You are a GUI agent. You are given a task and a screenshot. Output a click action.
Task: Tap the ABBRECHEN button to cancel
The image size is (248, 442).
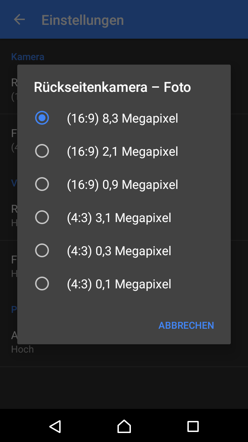[186, 325]
